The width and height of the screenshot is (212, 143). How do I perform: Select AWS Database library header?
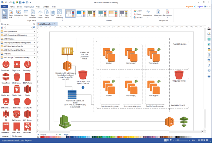click(18, 39)
